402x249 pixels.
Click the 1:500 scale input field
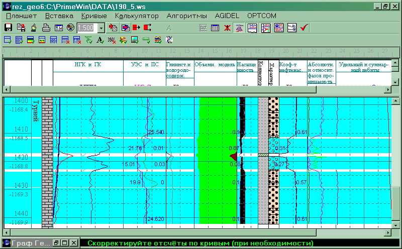tap(87, 28)
